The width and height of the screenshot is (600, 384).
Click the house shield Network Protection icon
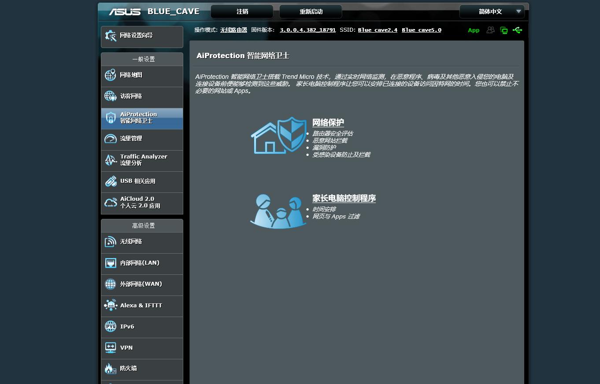278,136
